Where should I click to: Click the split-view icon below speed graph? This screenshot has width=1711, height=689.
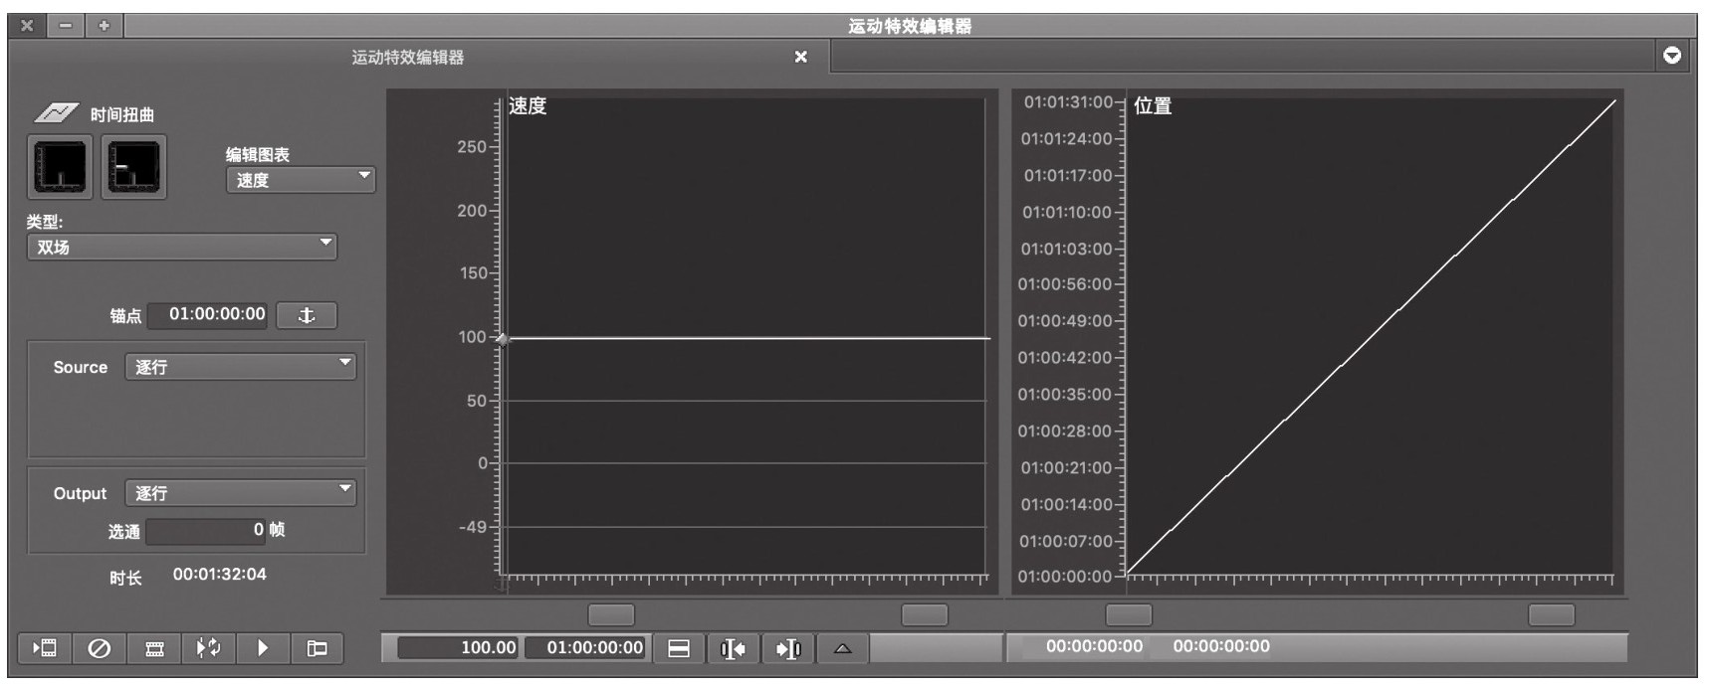tap(679, 649)
